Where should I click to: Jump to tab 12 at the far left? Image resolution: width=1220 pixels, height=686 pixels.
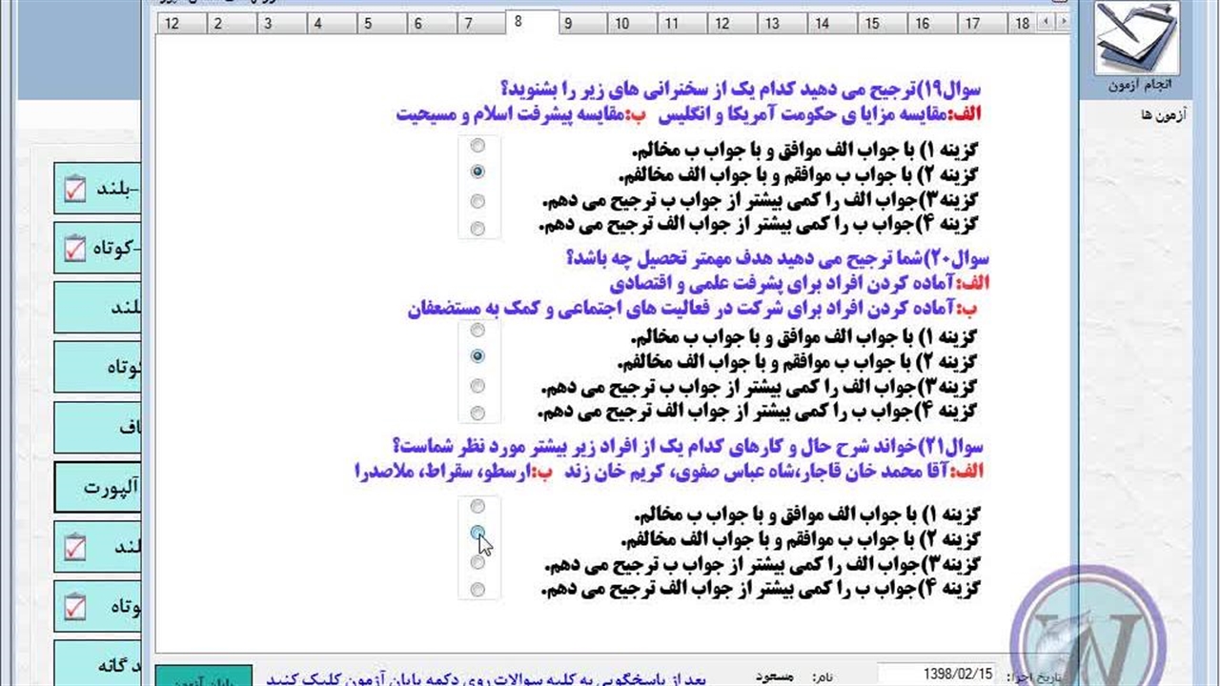coord(172,24)
